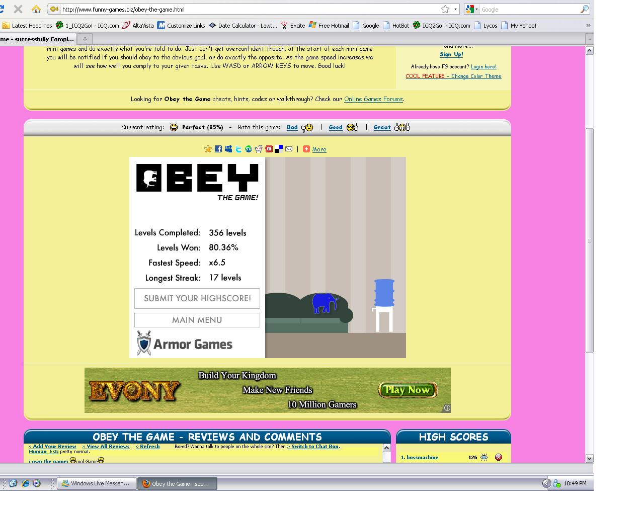
Task: Click the red Mixx share icon
Action: (x=269, y=149)
